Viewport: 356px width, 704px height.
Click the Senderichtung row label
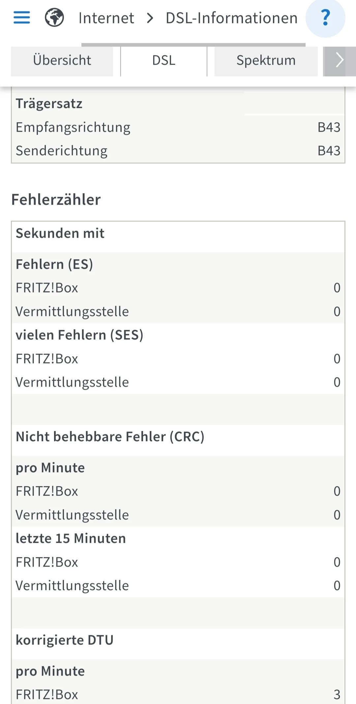pyautogui.click(x=62, y=151)
